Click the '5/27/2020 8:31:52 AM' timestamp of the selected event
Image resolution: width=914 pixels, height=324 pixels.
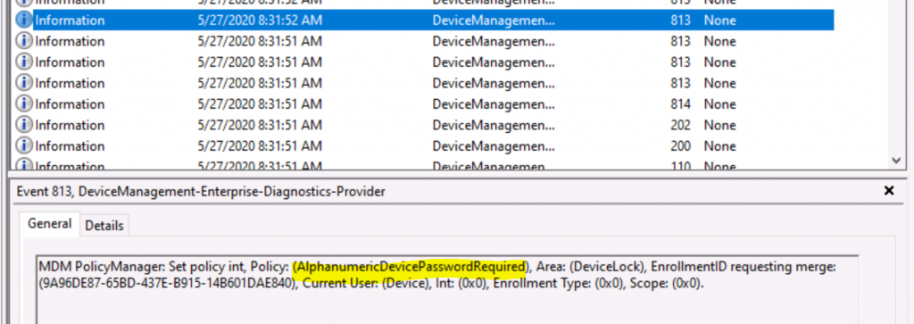pyautogui.click(x=260, y=21)
